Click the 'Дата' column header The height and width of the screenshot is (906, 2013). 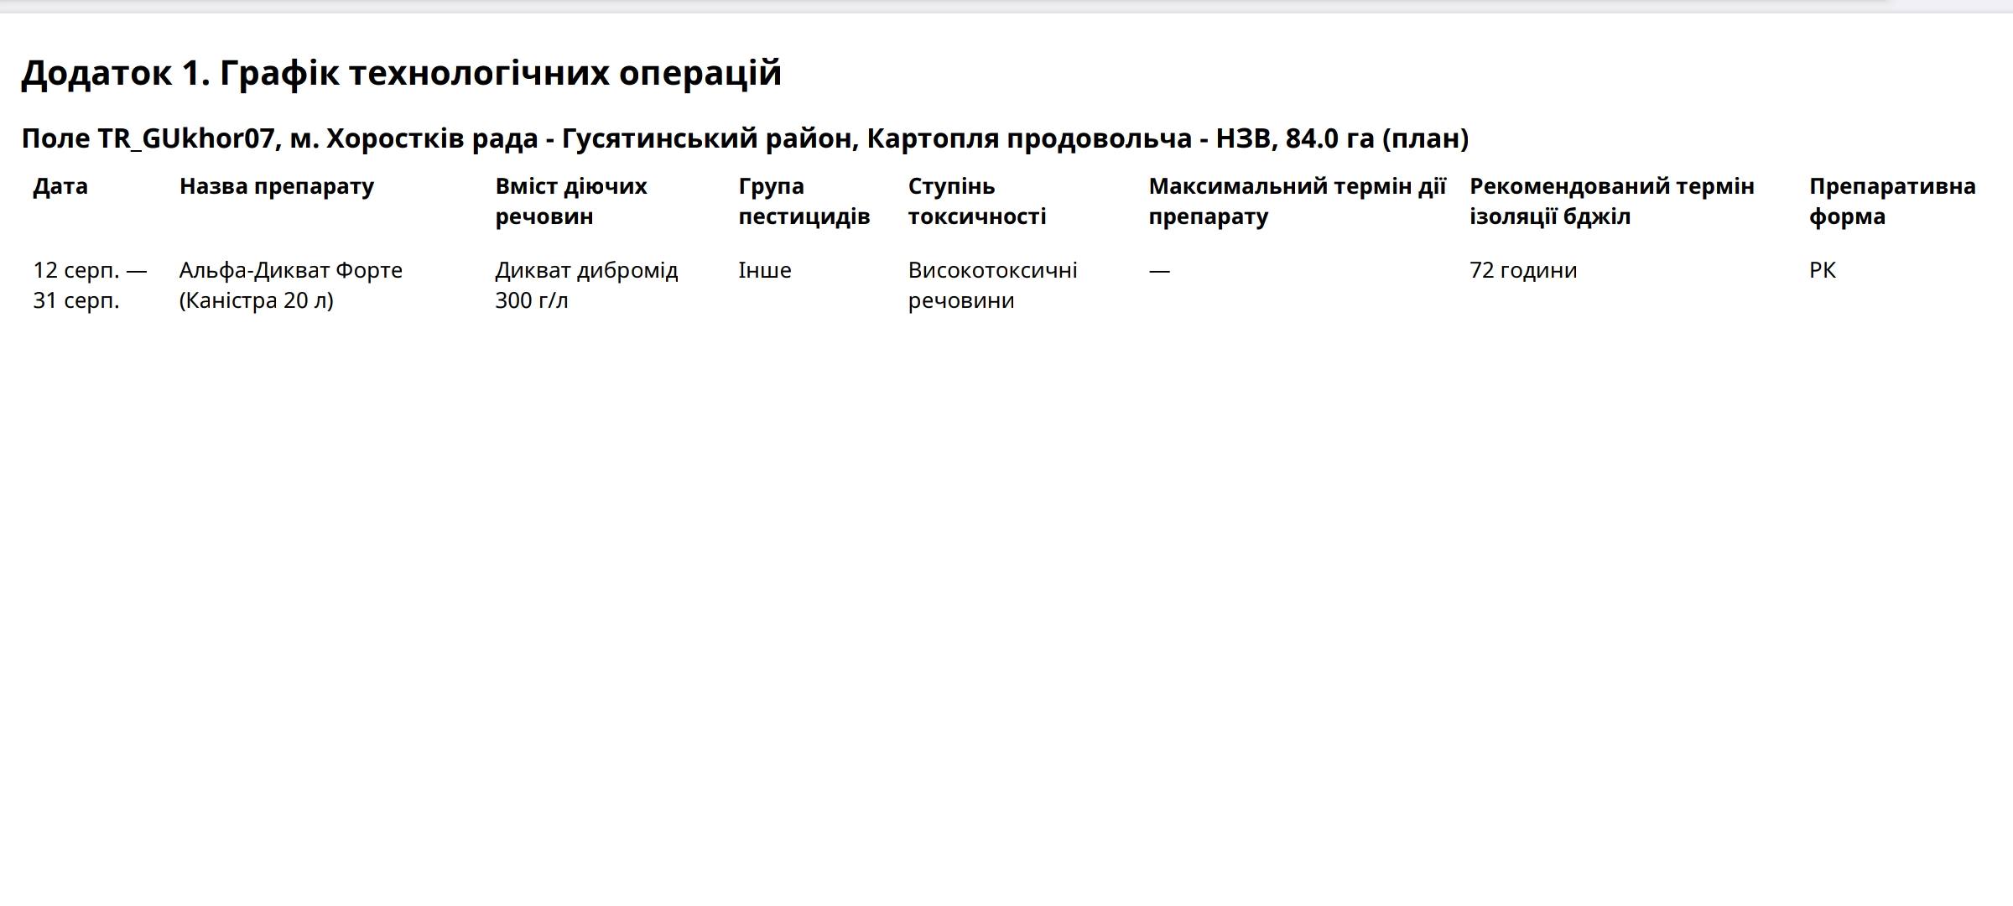pyautogui.click(x=60, y=186)
